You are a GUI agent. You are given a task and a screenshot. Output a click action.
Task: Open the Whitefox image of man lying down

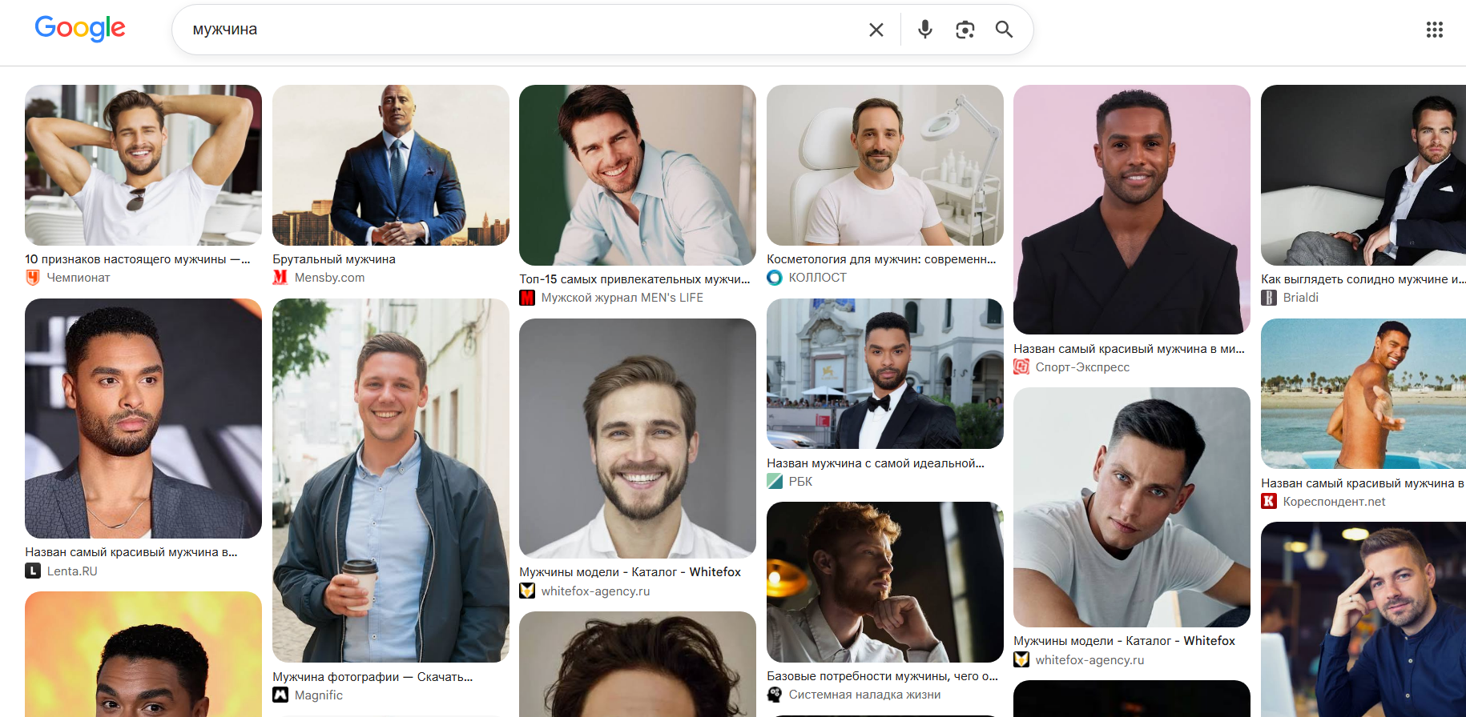point(1132,507)
